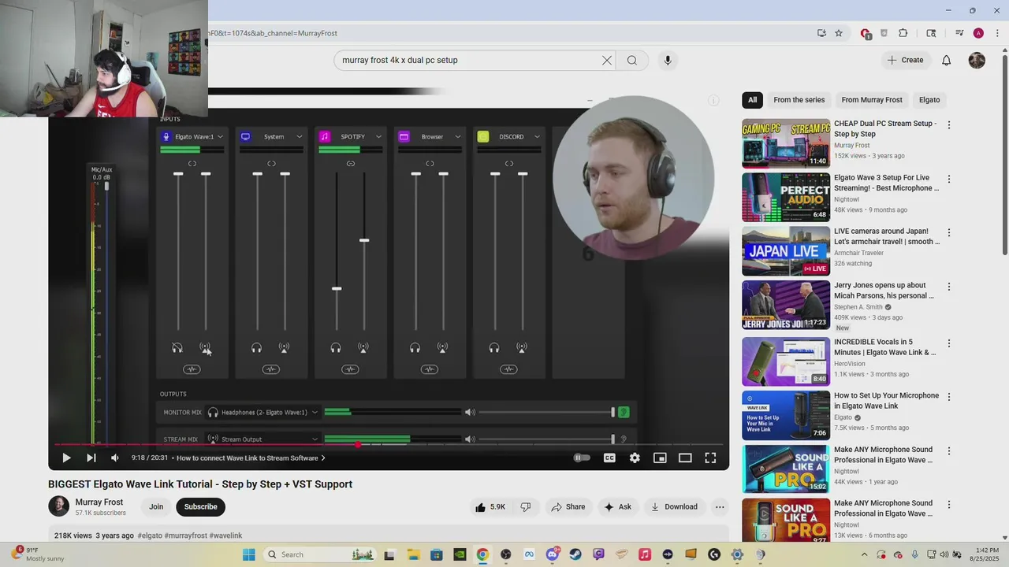Open Chrome three-dot menu
This screenshot has width=1009, height=567.
coord(996,33)
